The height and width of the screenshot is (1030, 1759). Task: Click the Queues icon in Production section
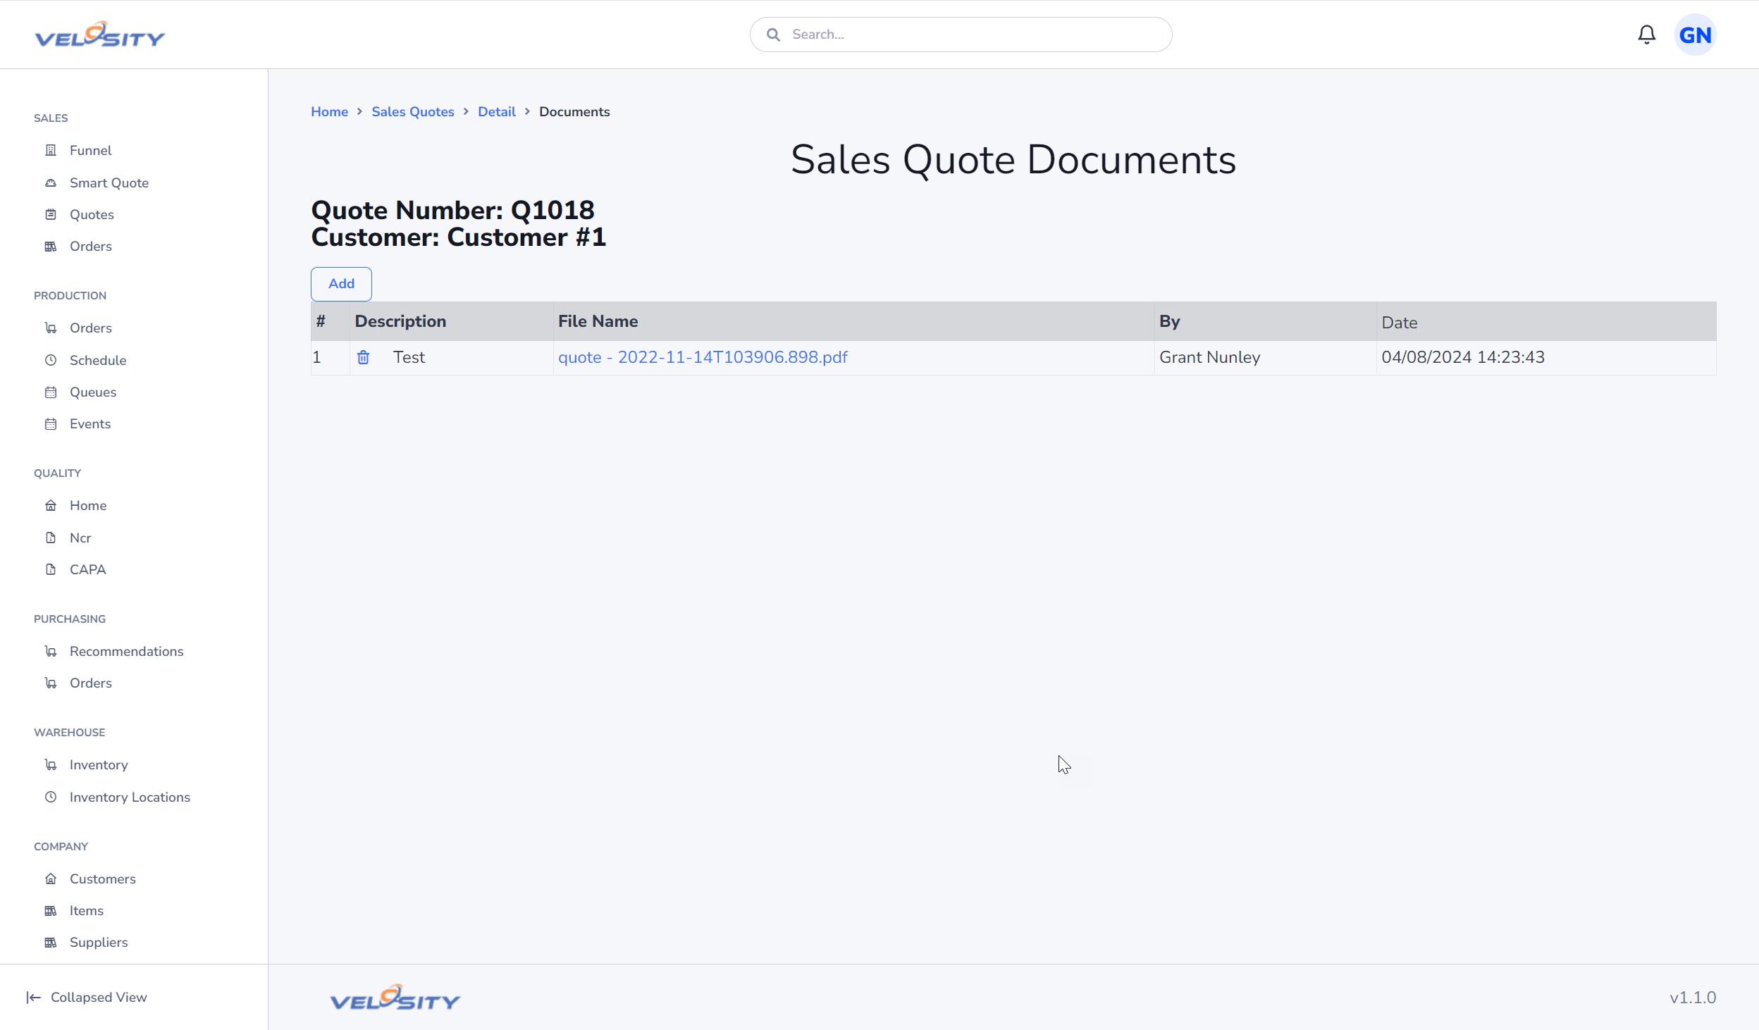point(50,391)
